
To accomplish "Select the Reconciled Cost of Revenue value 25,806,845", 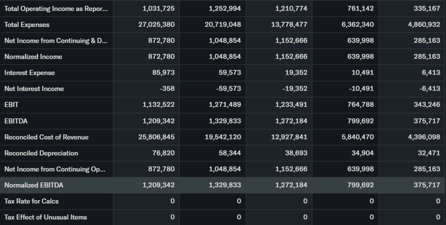I will pos(156,137).
